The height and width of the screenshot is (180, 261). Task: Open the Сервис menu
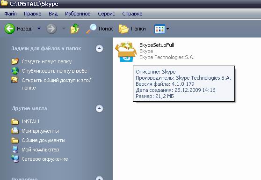(x=106, y=14)
